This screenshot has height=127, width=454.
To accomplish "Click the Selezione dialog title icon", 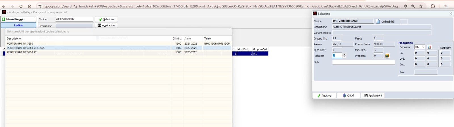I will pos(315,13).
